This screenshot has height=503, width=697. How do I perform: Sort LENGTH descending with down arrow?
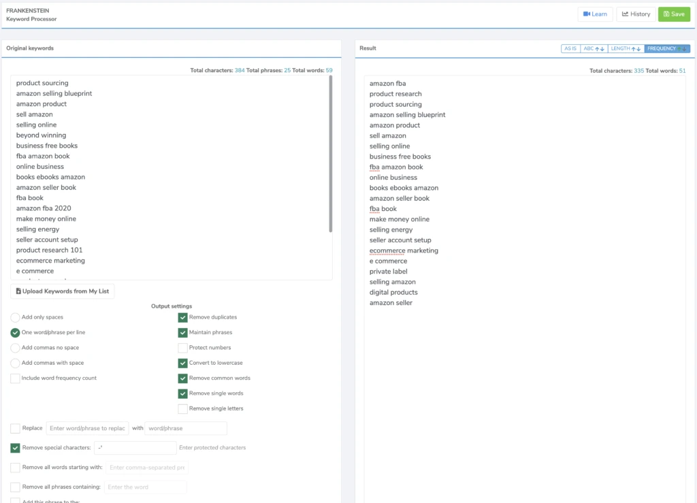[638, 49]
